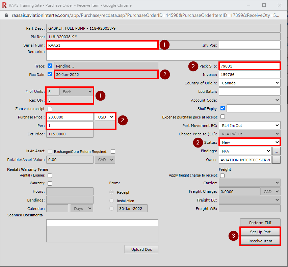Select the Installation radio button
288x267 pixels.
tap(112, 201)
